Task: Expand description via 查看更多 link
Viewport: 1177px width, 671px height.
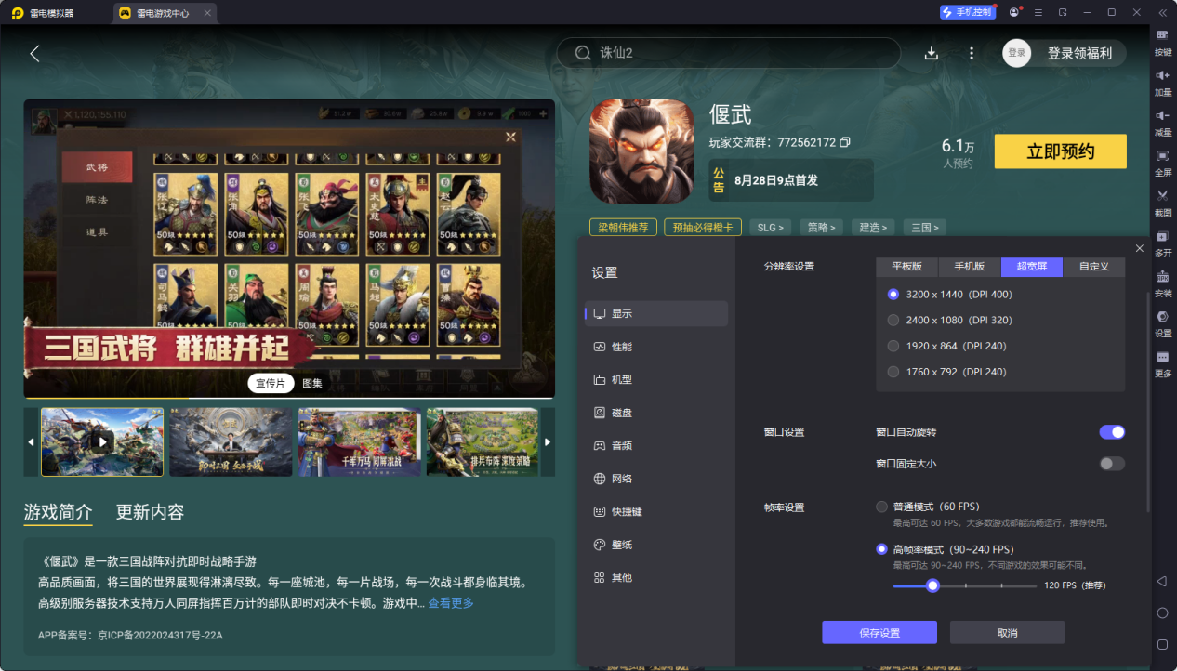Action: point(451,603)
